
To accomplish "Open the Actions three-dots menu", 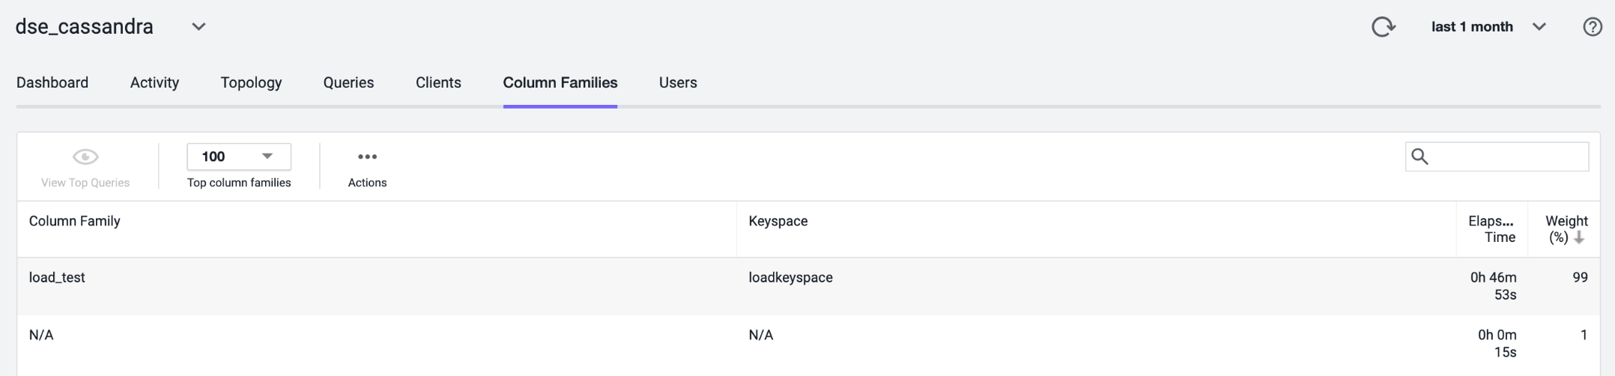I will click(x=367, y=157).
